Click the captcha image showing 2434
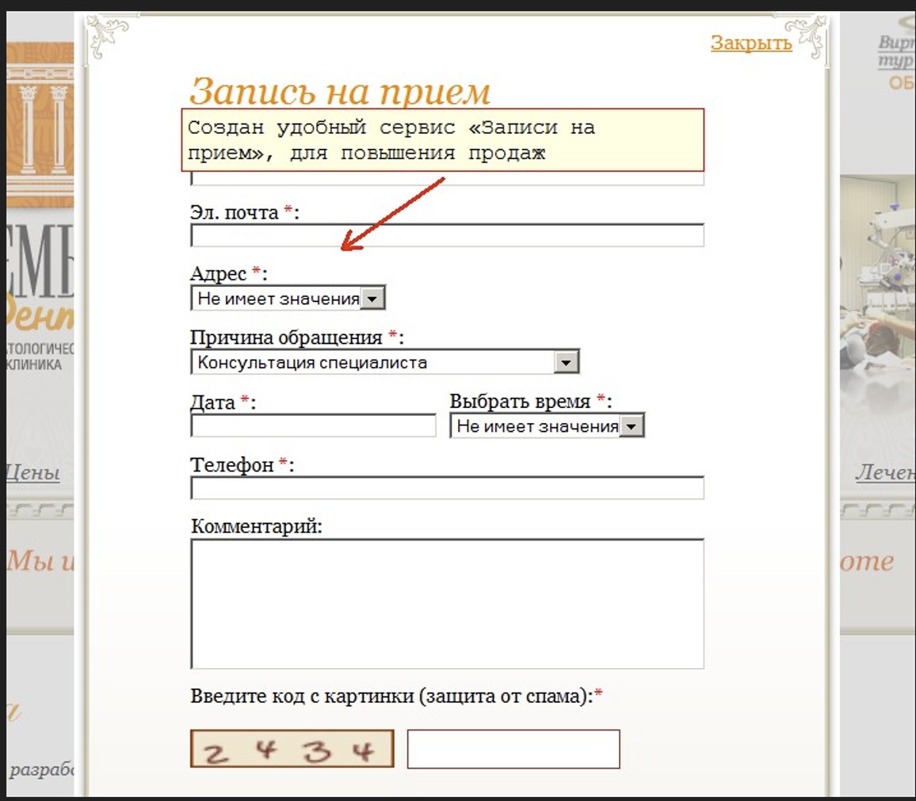Image resolution: width=916 pixels, height=801 pixels. pyautogui.click(x=291, y=748)
